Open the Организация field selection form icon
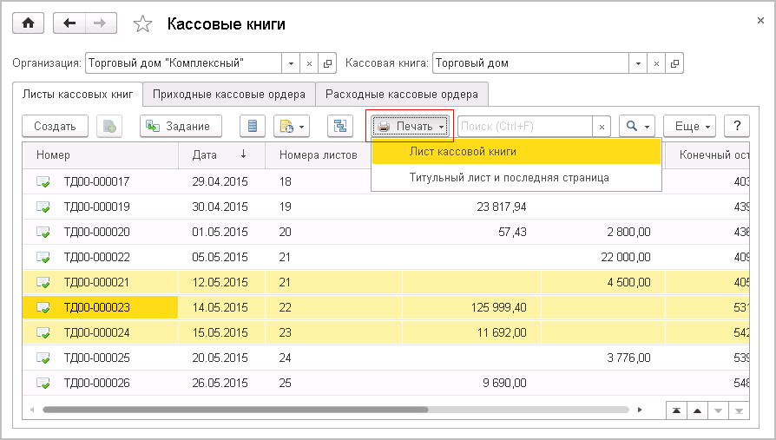 coord(327,63)
